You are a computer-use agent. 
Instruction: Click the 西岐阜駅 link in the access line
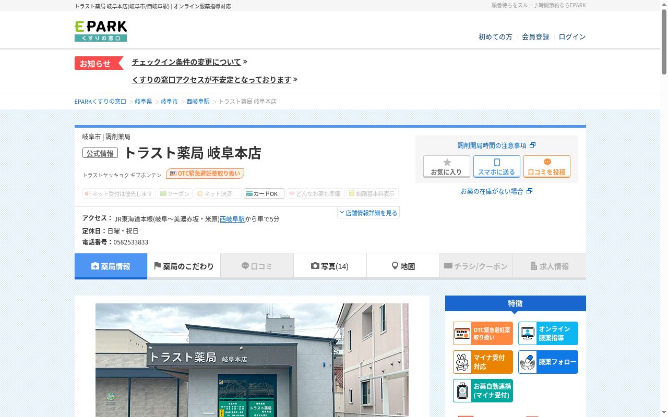tap(232, 219)
